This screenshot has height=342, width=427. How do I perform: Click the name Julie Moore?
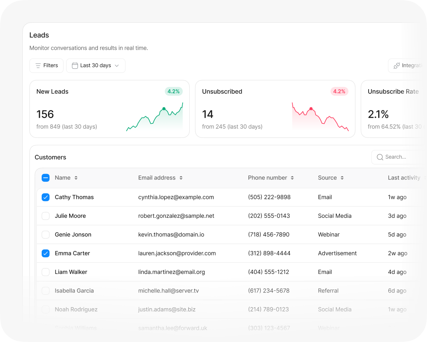coord(70,216)
